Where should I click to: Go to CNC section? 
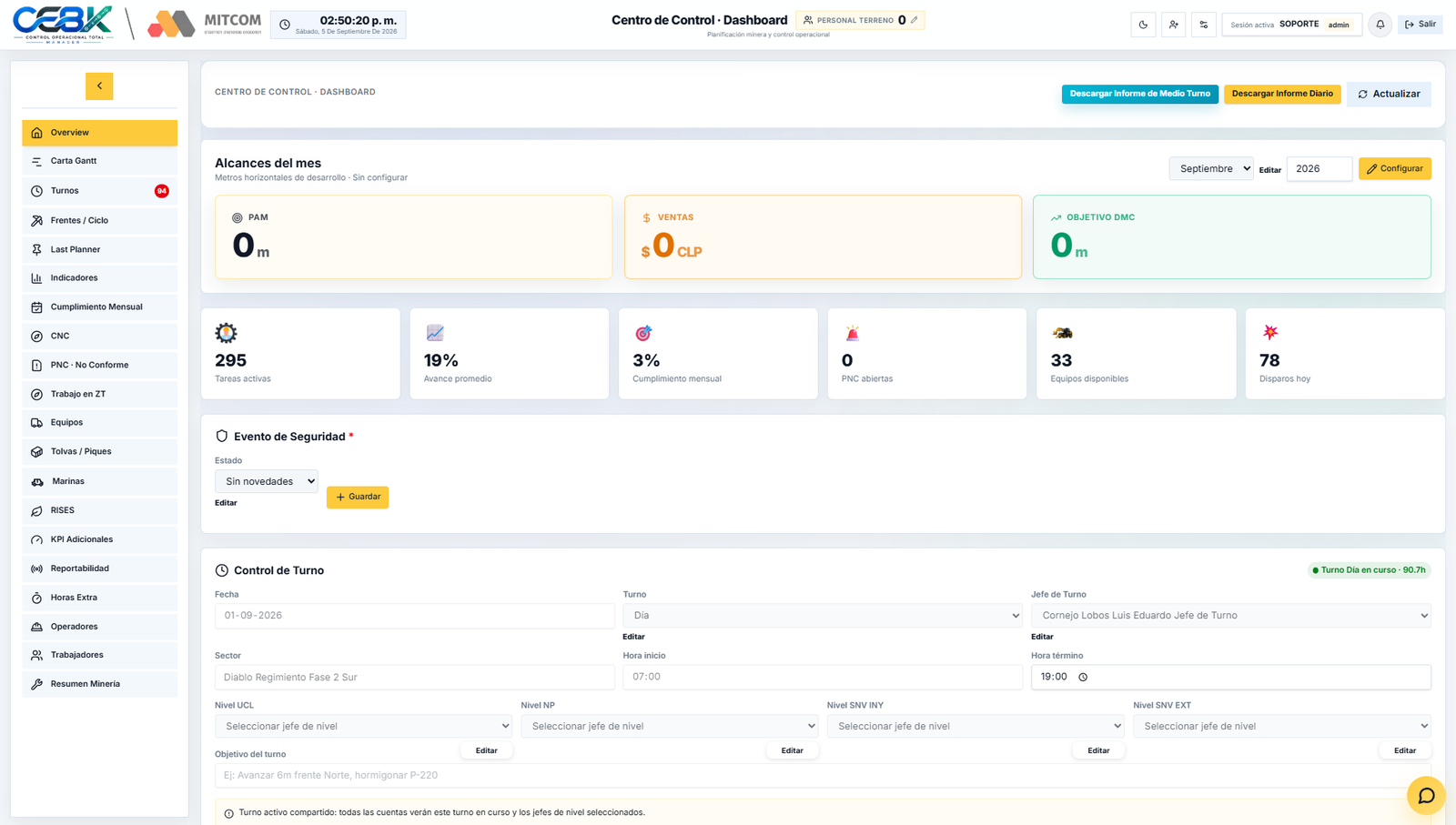(99, 336)
